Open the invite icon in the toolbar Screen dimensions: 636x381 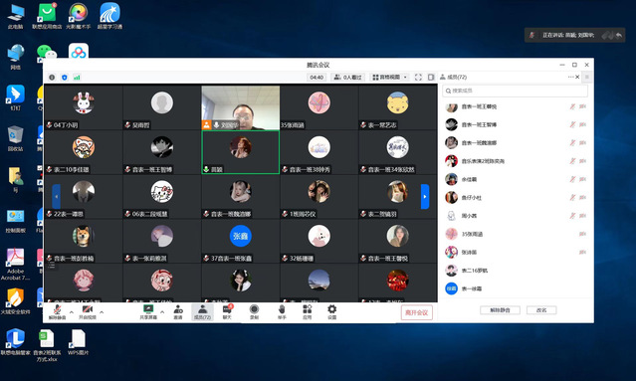point(178,312)
